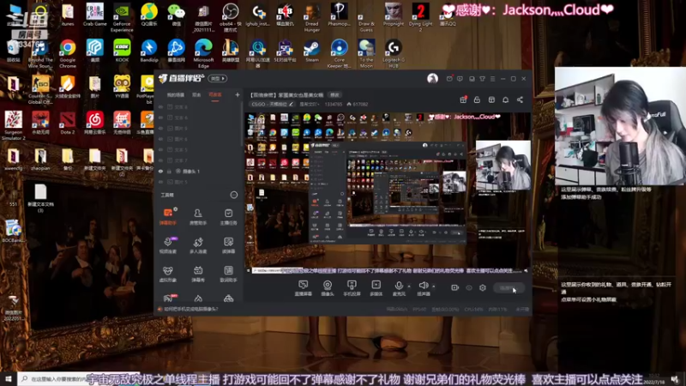Toggle visibility of fourth layer row
Viewport: 686px width, 386px height.
[x=160, y=139]
